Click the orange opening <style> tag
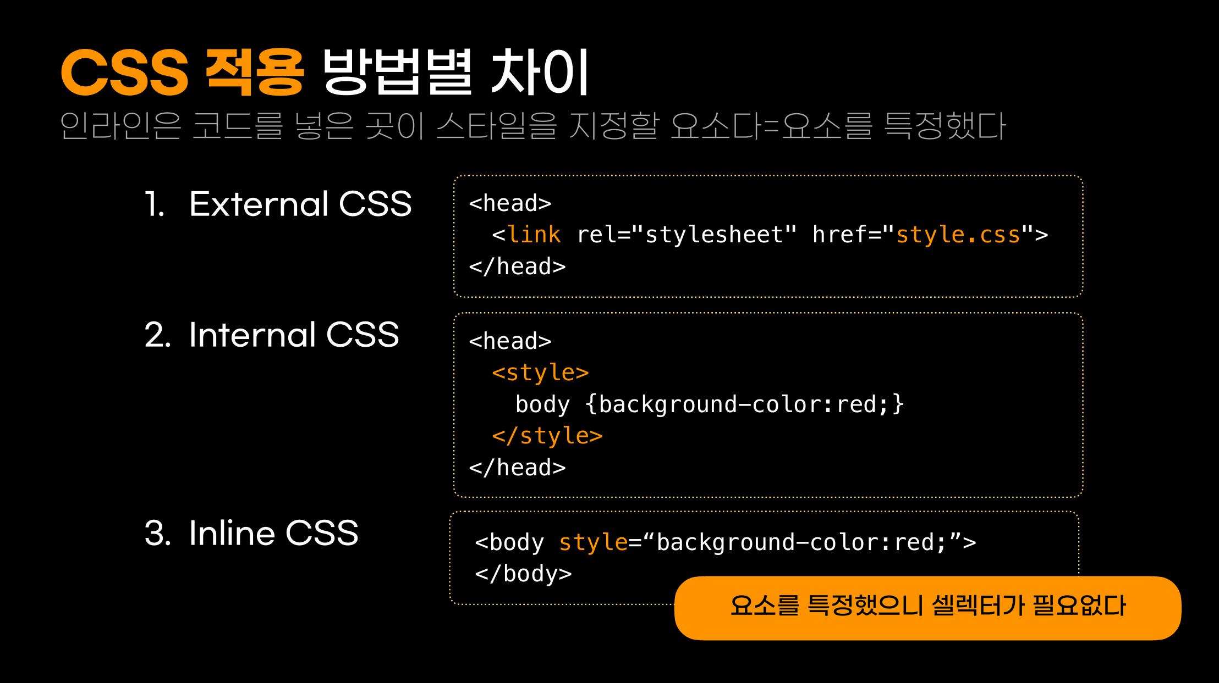This screenshot has width=1219, height=683. pos(540,373)
